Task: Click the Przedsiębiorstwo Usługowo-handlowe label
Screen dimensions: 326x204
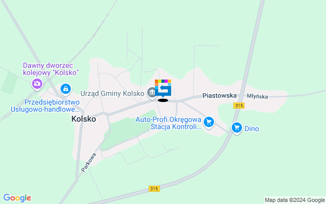Action: coord(45,106)
